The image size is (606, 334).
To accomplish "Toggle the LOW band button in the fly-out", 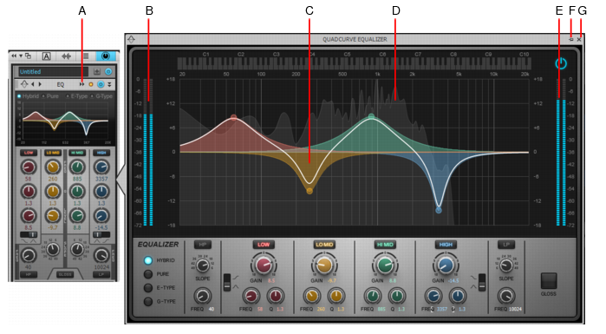I will click(x=264, y=245).
